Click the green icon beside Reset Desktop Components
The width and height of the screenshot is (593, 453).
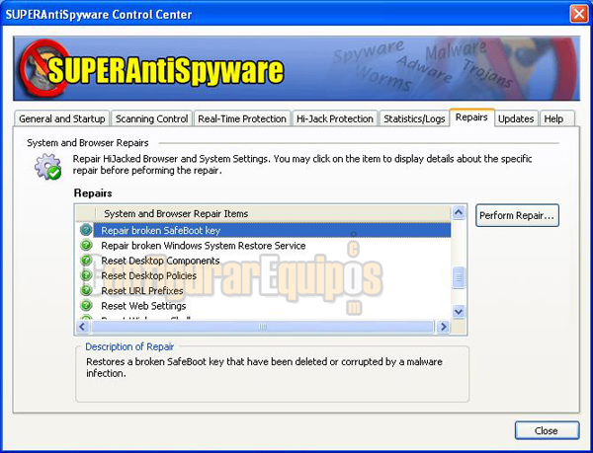[x=86, y=261]
